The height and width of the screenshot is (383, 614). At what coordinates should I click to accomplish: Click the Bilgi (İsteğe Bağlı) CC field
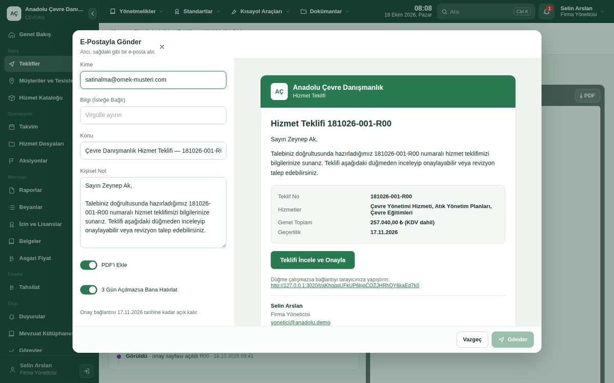(153, 115)
